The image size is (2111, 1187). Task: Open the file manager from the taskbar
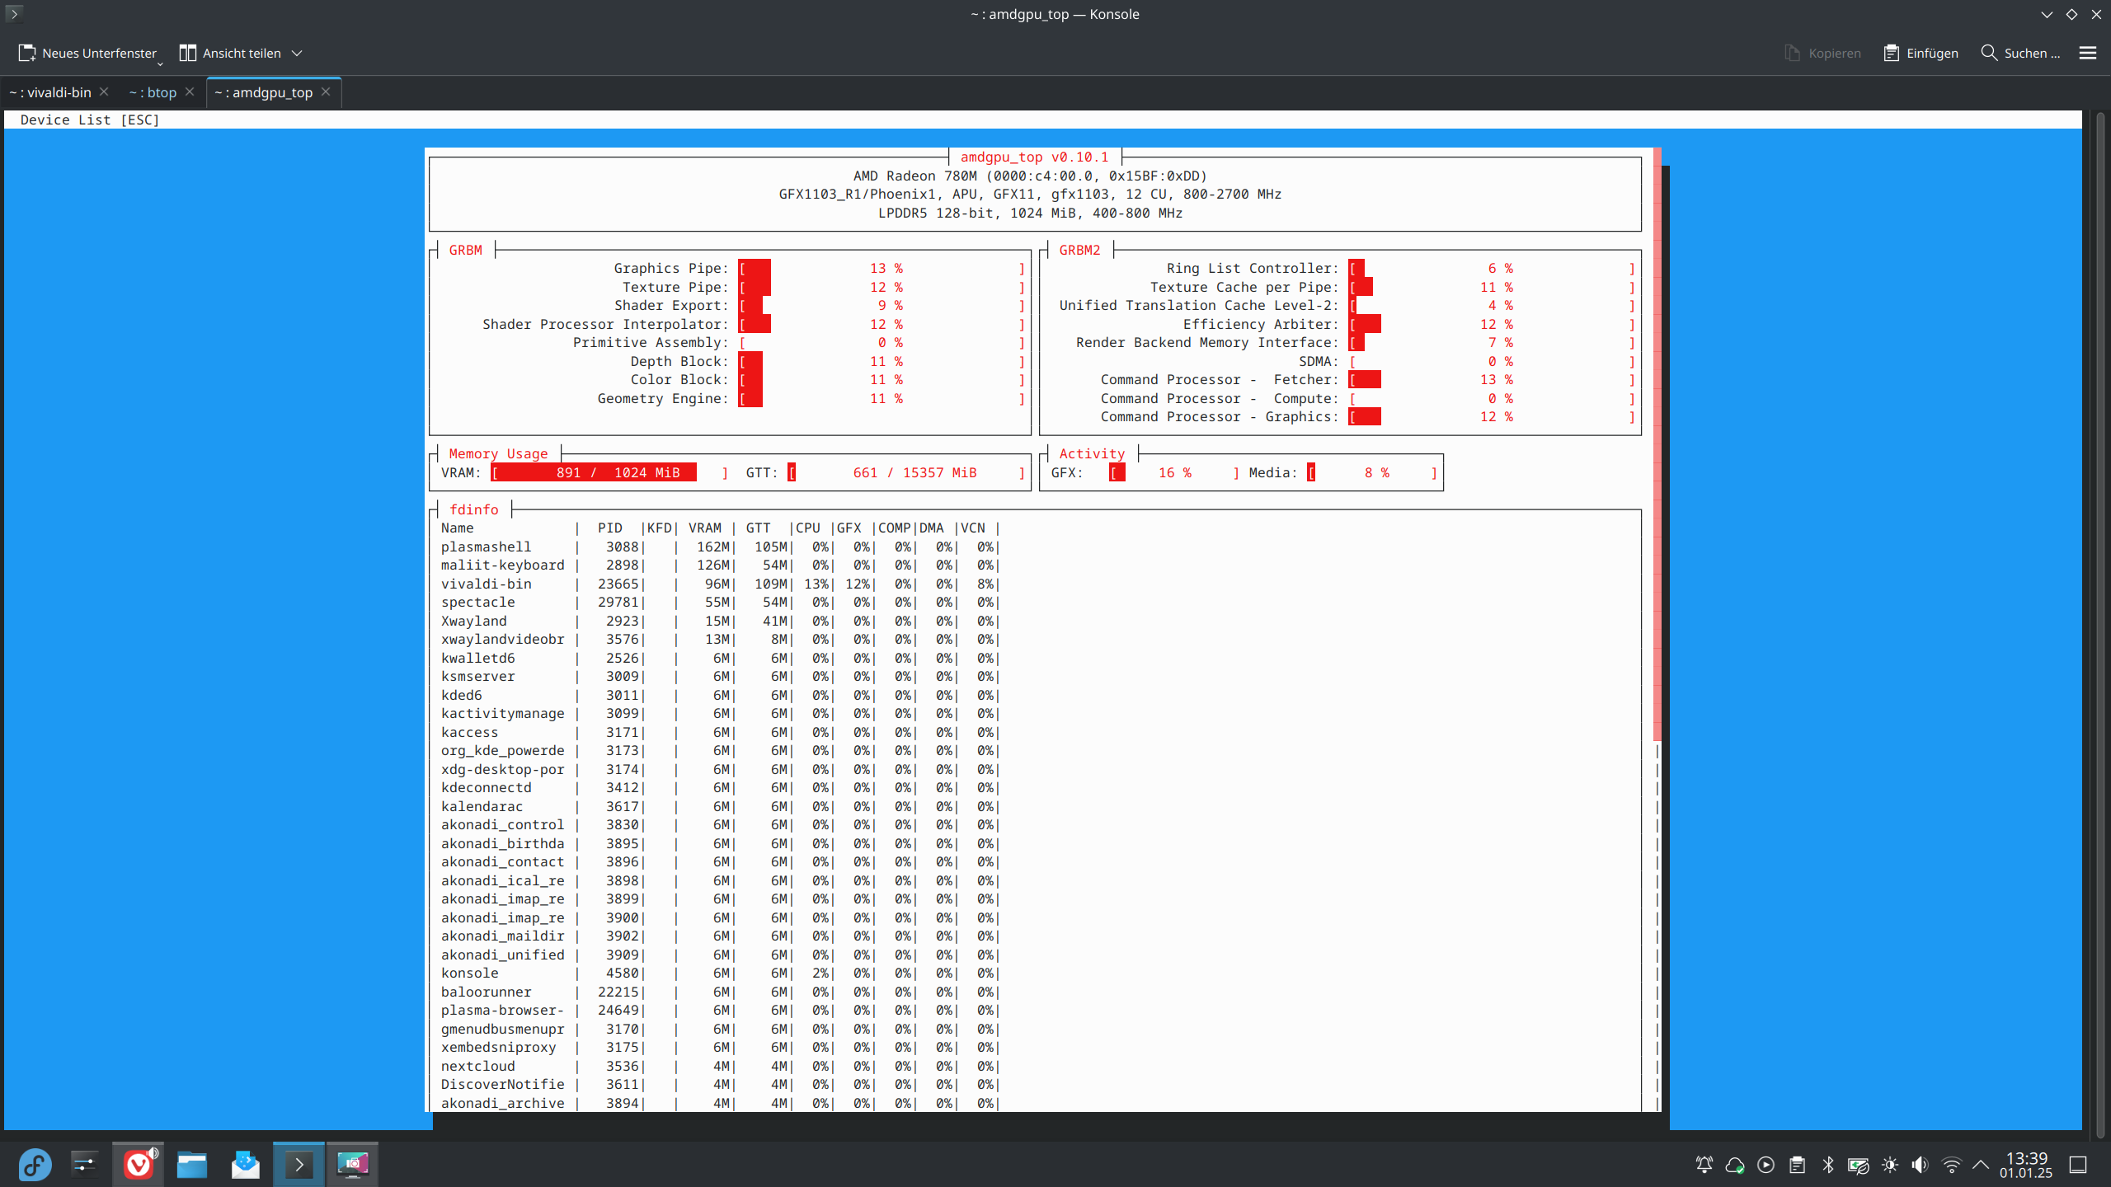pos(192,1164)
